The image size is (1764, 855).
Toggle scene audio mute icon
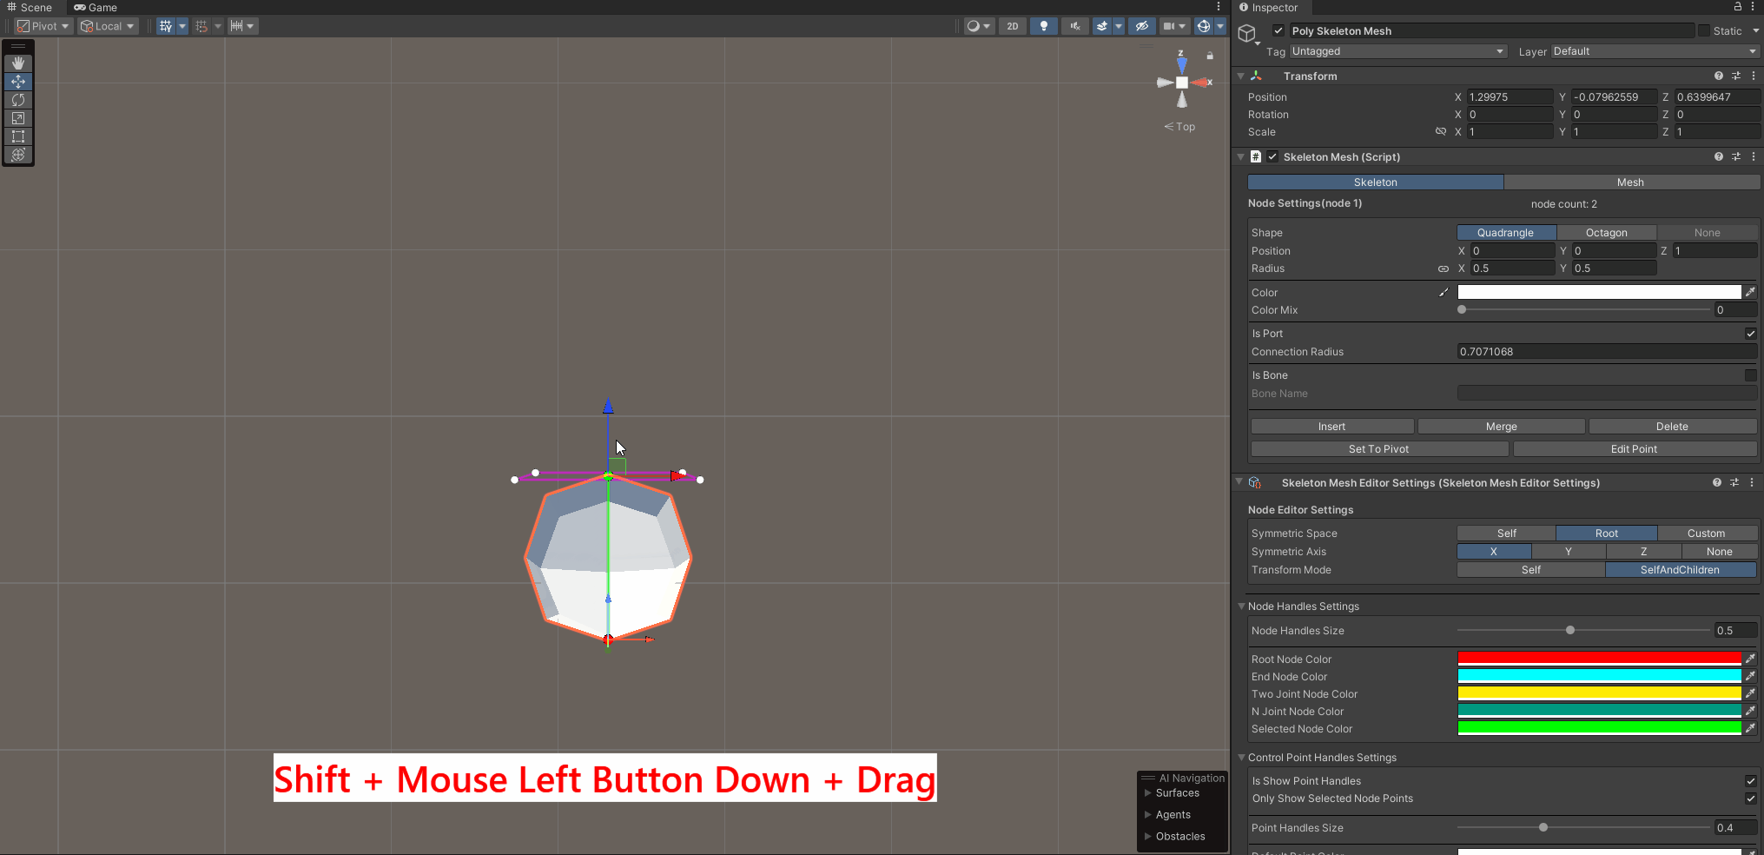tap(1074, 26)
